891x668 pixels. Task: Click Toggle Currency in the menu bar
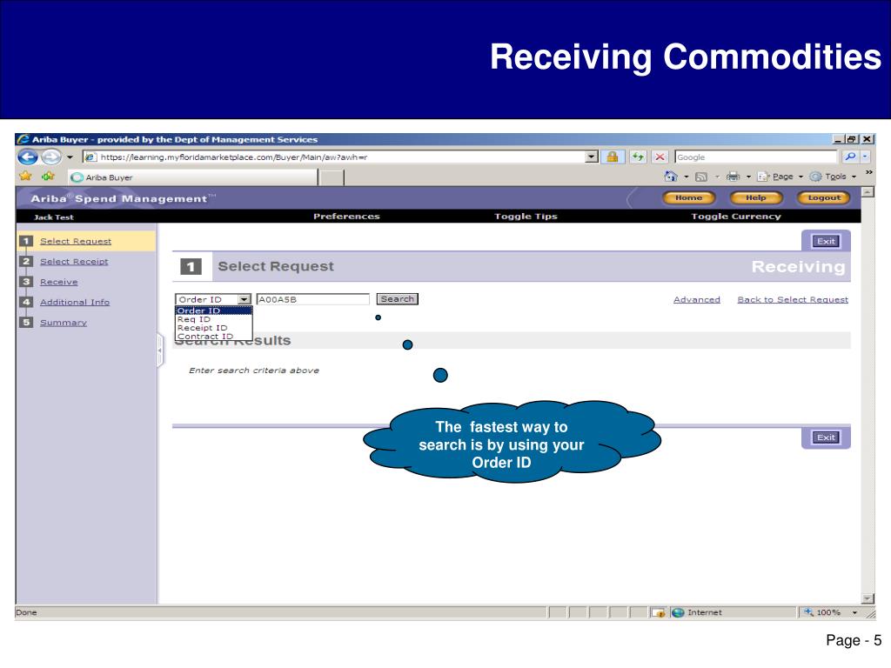pos(736,217)
